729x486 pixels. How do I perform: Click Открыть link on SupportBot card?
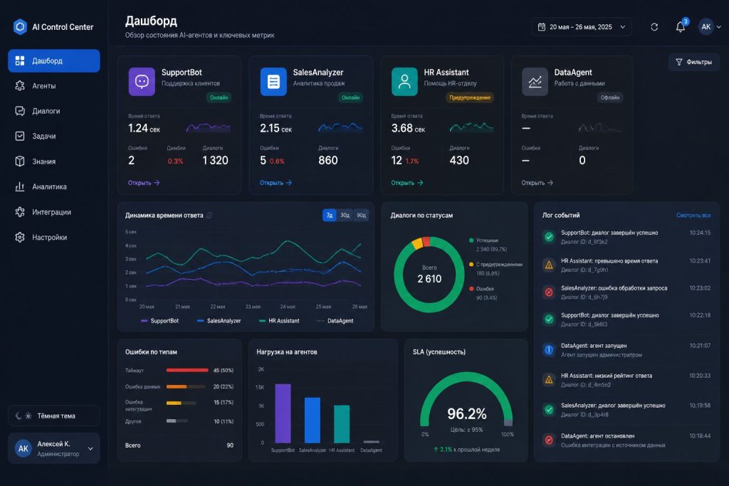coord(144,183)
